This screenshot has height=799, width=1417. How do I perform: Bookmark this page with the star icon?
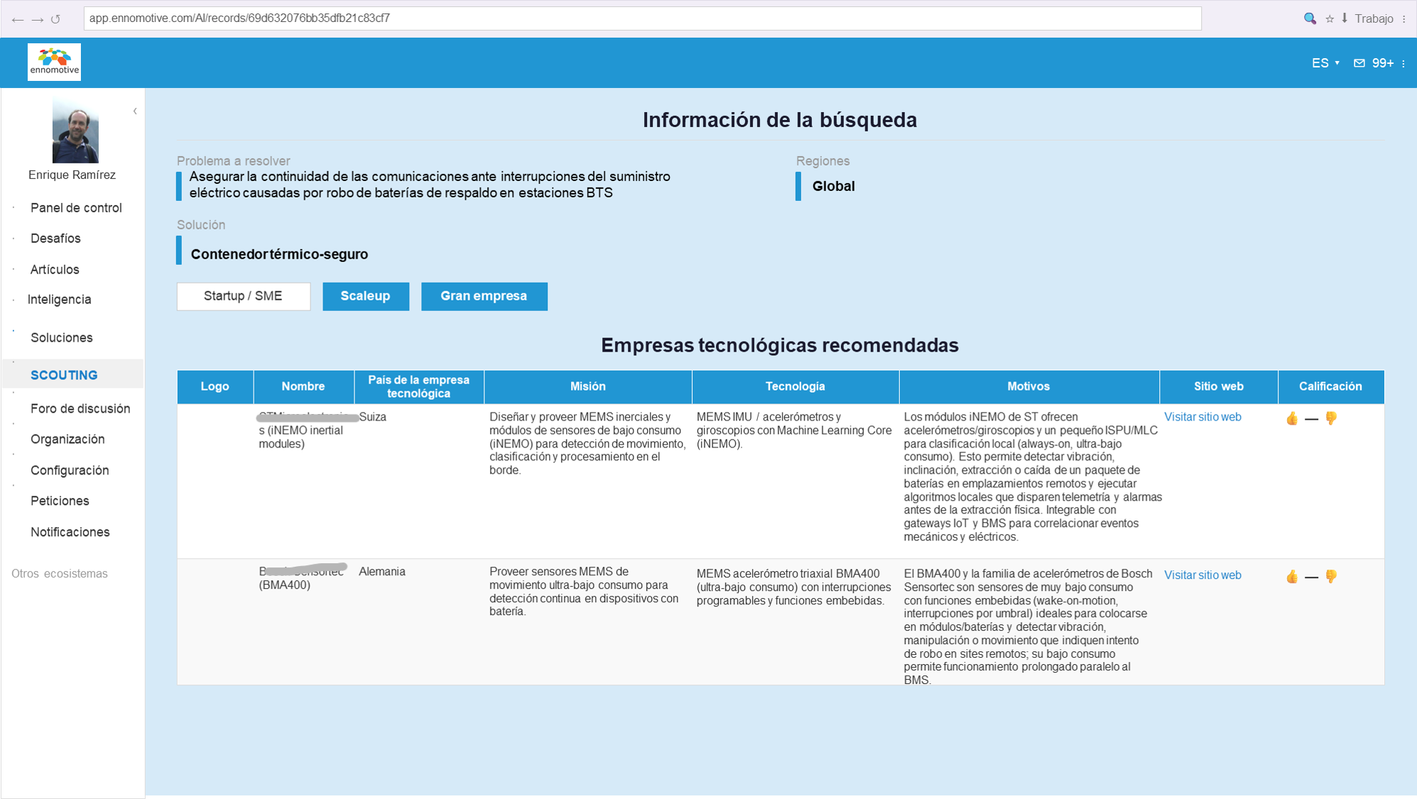point(1330,18)
